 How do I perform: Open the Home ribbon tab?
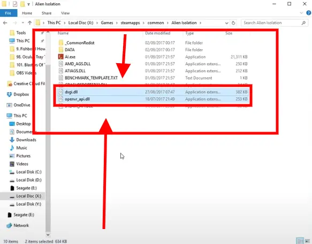coord(27,13)
